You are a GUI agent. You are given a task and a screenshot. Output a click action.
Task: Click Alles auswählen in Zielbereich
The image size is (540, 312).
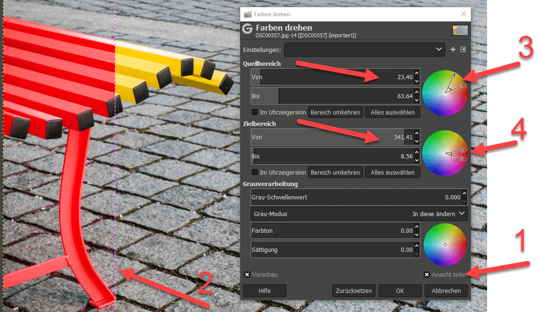392,172
